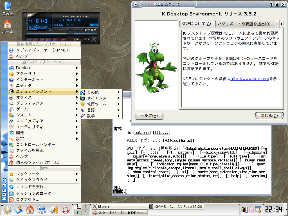The image size is (288, 216).
Task: Open the calendar reminder tray icon
Action: [x=258, y=210]
